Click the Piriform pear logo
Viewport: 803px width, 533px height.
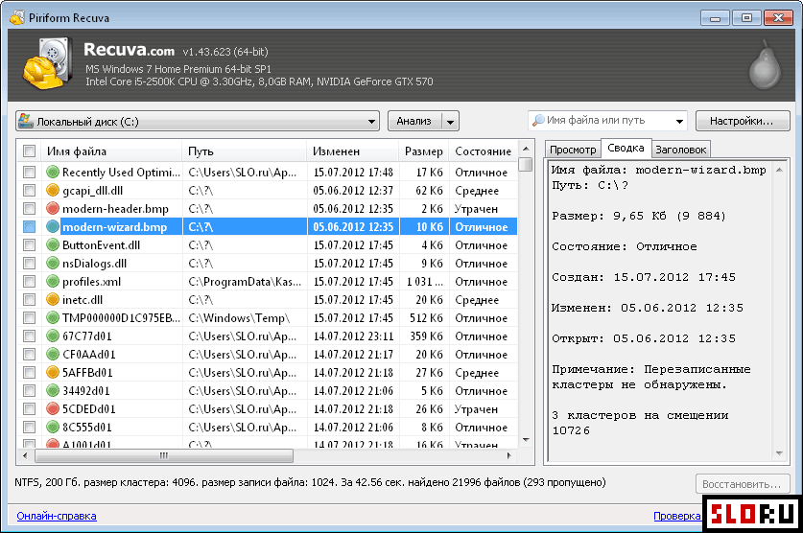pyautogui.click(x=765, y=65)
